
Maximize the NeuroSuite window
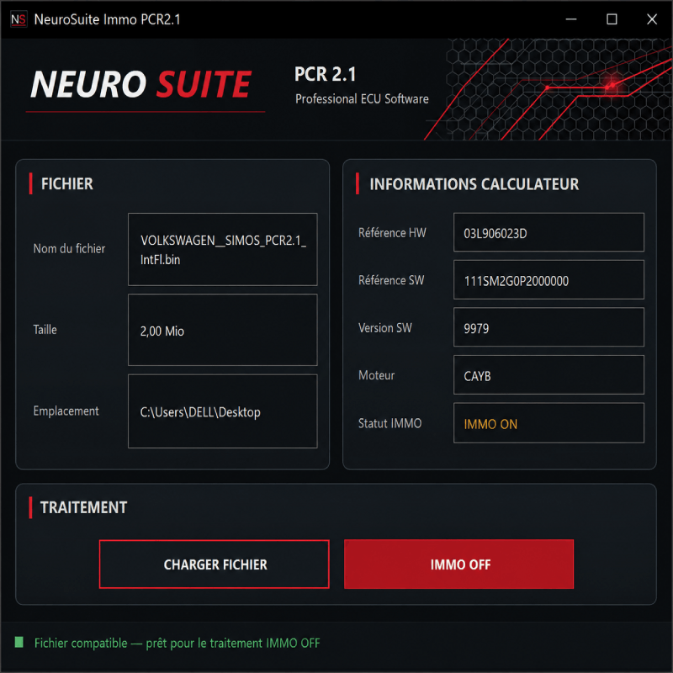(612, 19)
